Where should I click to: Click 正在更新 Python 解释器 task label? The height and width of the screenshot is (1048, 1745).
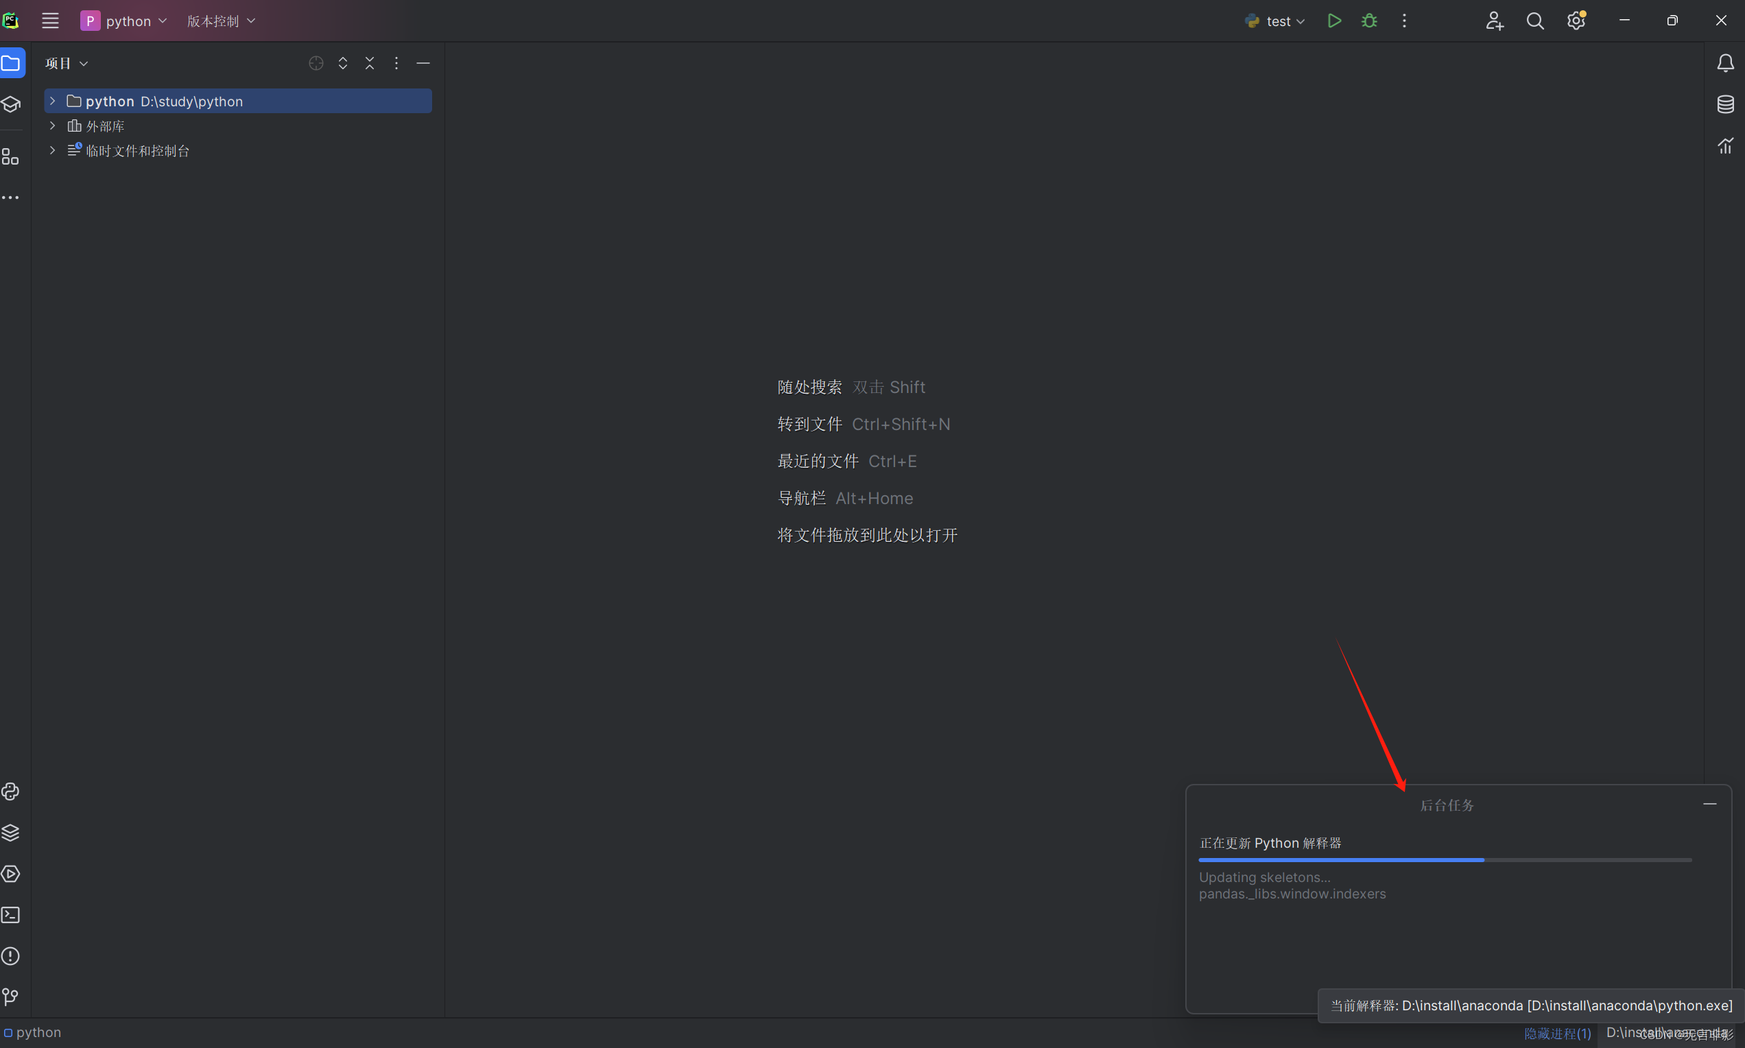pyautogui.click(x=1270, y=843)
